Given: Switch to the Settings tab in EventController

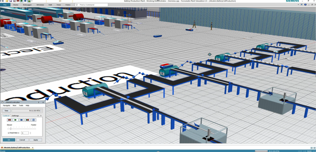Looking at the screenshot, I should pyautogui.click(x=15, y=116).
